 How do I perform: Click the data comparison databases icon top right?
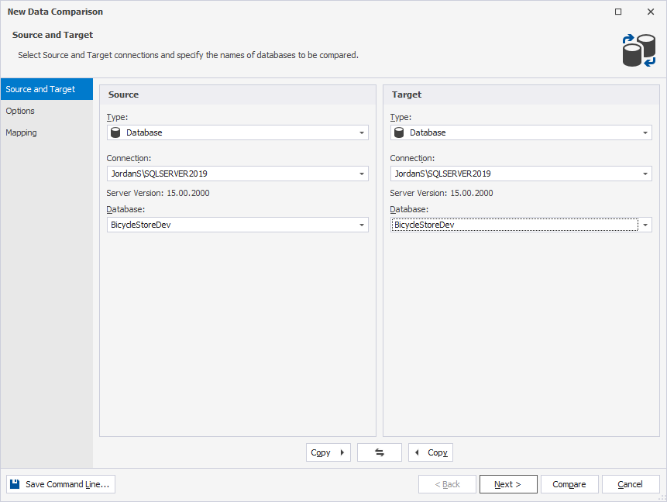(637, 50)
